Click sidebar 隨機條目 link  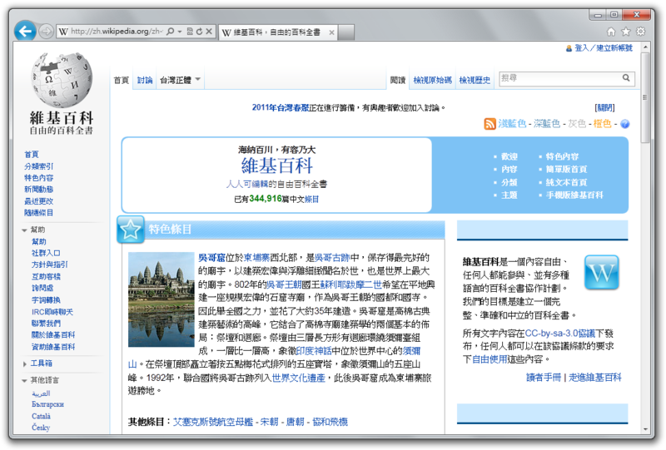pos(38,213)
